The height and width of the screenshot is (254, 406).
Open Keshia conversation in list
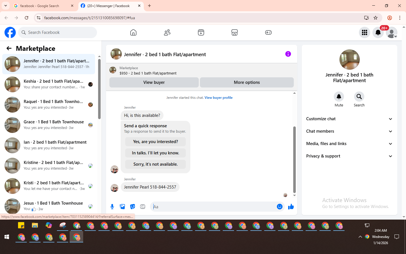(48, 84)
